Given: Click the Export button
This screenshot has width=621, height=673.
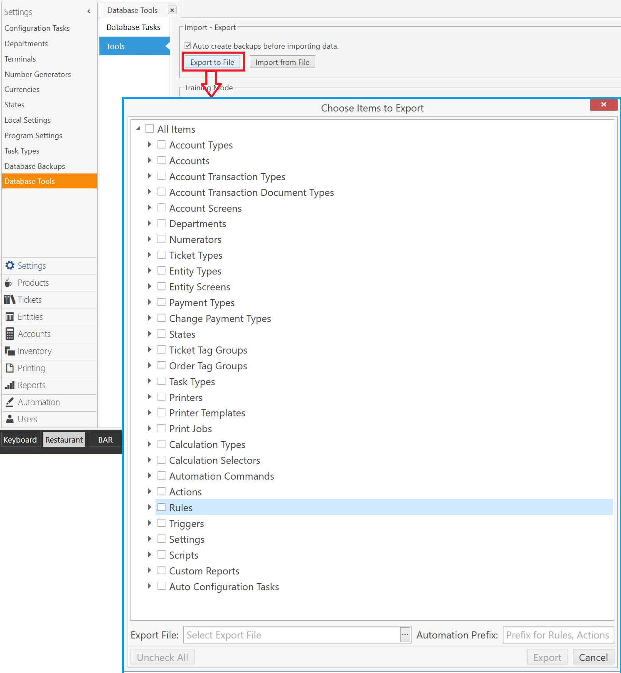Looking at the screenshot, I should tap(547, 657).
